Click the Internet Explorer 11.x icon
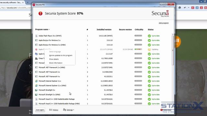Screen dimensions: 207x116 (36, 81)
